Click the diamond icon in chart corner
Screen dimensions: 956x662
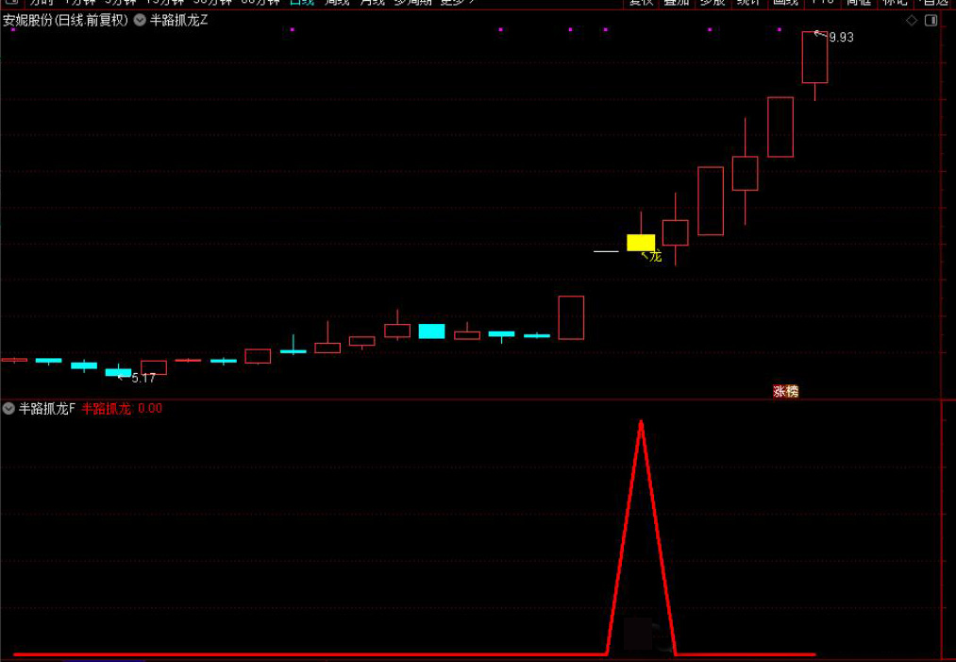pyautogui.click(x=912, y=20)
